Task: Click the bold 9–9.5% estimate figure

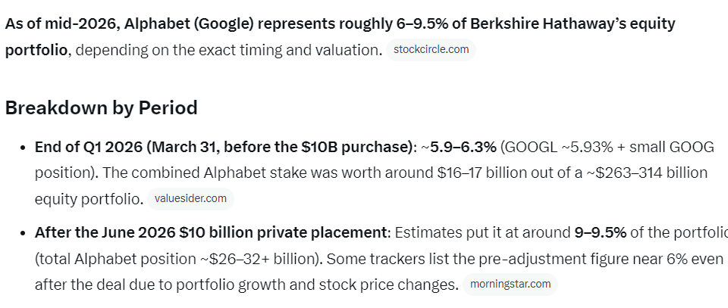Action: click(601, 232)
